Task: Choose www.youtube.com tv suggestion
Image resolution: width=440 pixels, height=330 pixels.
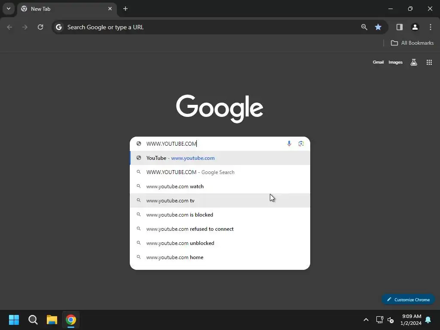Action: (x=220, y=201)
